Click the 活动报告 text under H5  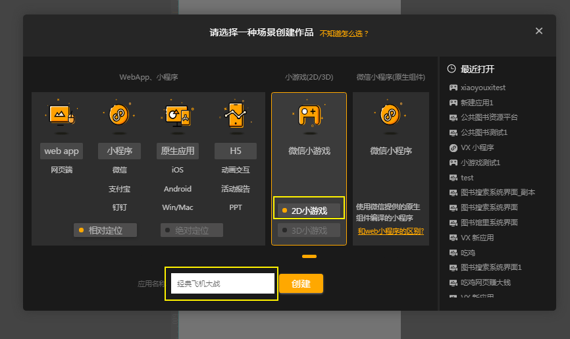click(236, 189)
